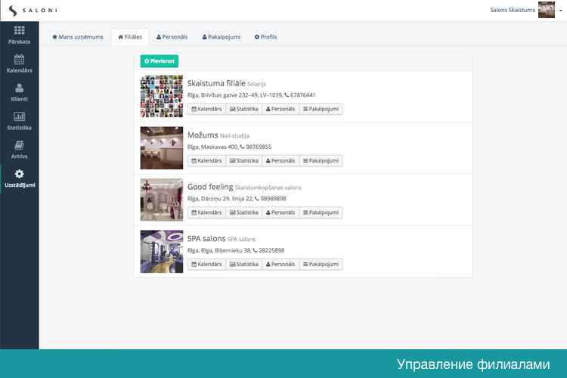Click address Brīvības gatve 232-49

pos(229,95)
